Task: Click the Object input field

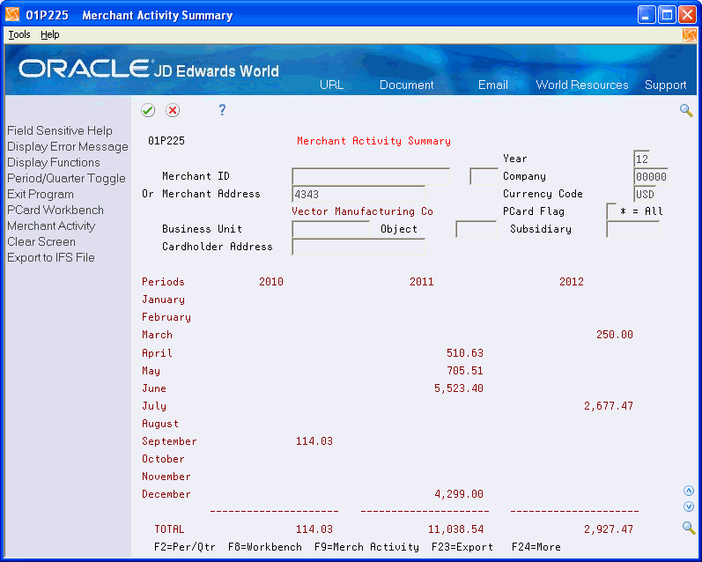Action: (476, 229)
